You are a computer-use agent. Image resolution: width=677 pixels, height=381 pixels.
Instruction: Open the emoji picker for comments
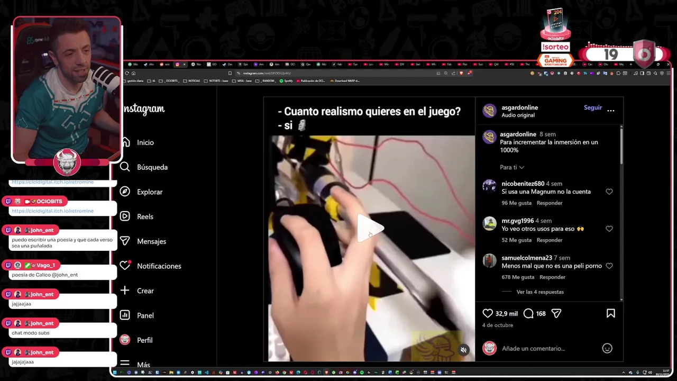coord(607,348)
